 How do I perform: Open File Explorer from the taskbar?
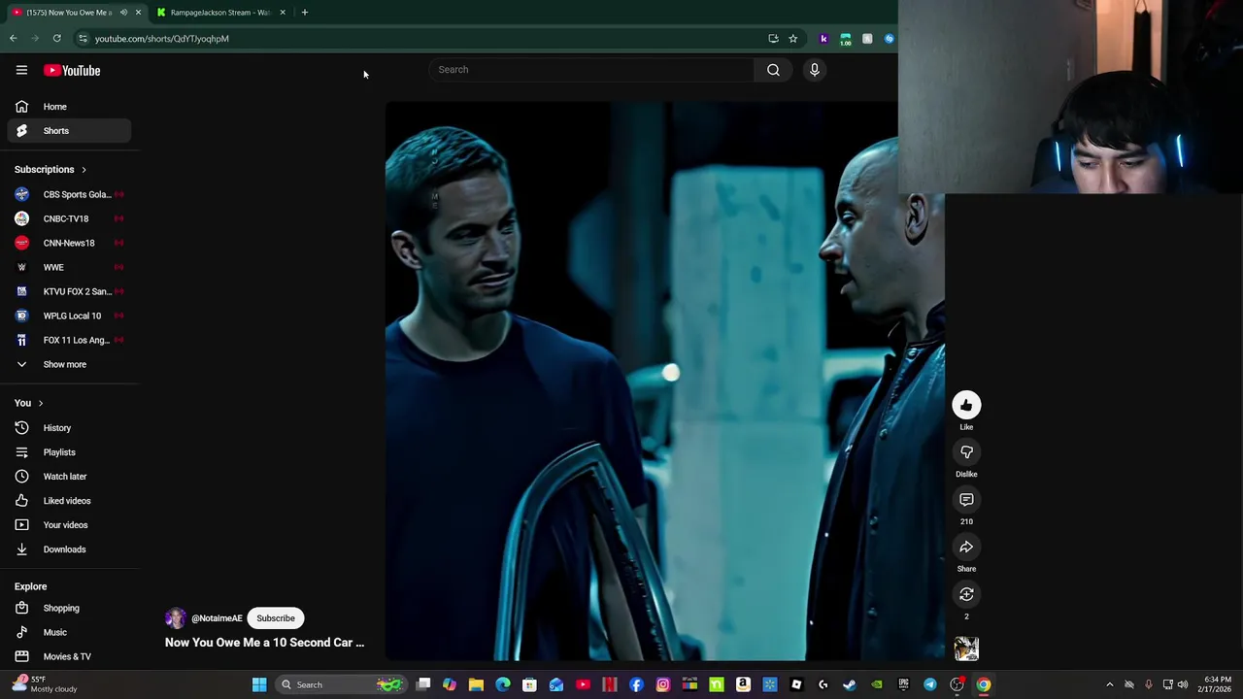(x=476, y=685)
